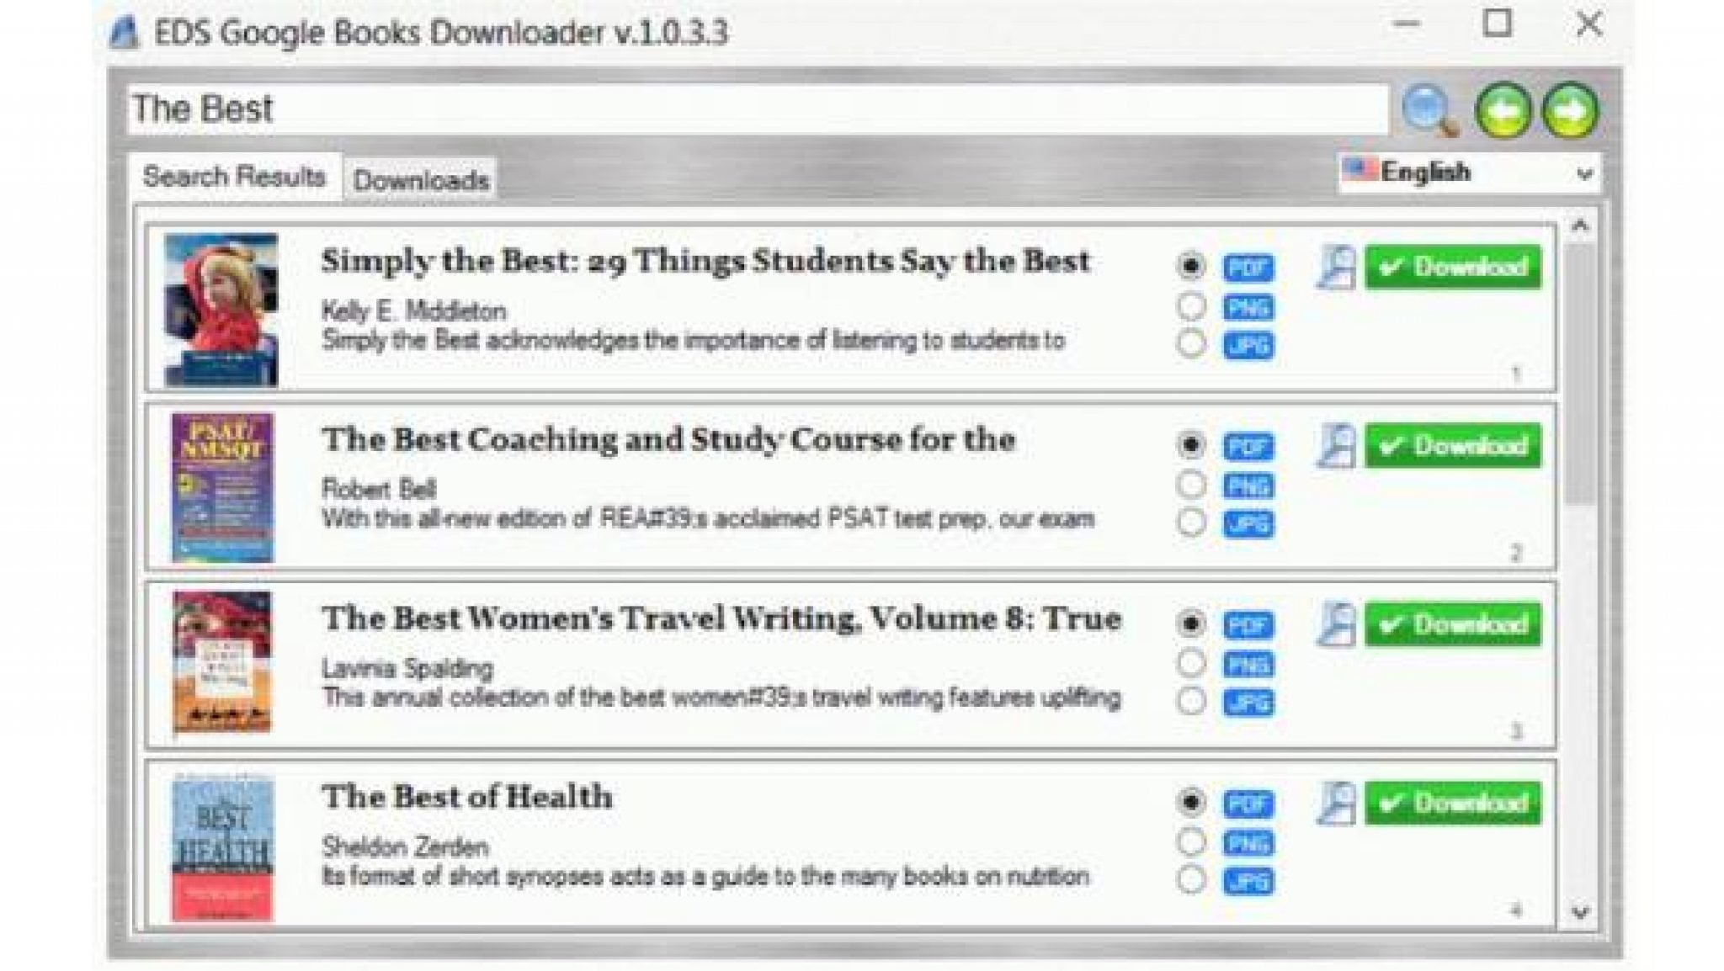Preview The Best Women's Travel Writing book
The image size is (1724, 971).
tap(1336, 625)
